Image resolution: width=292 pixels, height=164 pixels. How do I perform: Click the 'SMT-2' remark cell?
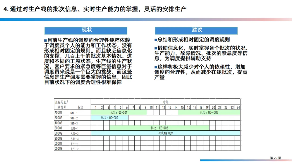point(80,118)
